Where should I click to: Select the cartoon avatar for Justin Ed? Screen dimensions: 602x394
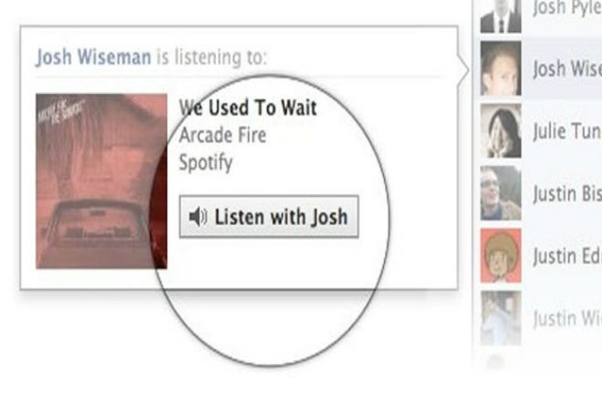point(501,255)
